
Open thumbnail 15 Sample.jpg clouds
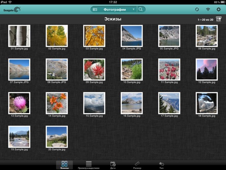[x=94, y=103]
